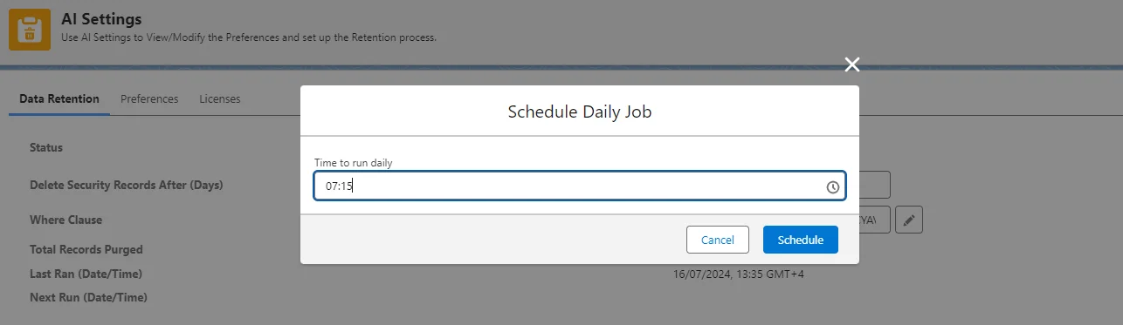Confirm with the Schedule button
Viewport: 1123px width, 325px height.
tap(801, 240)
